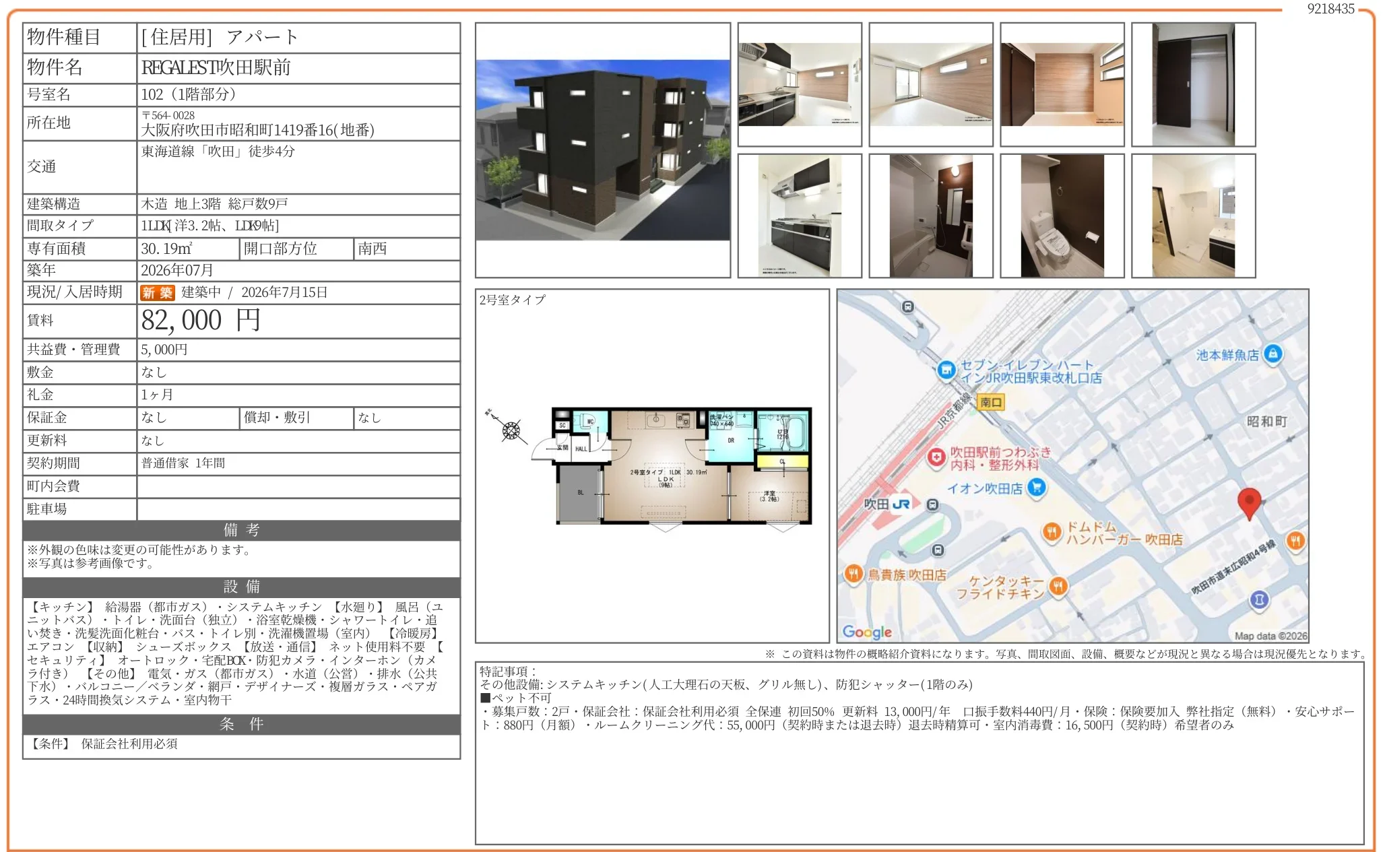Click the red 新築 badge
The width and height of the screenshot is (1385, 852).
158,293
